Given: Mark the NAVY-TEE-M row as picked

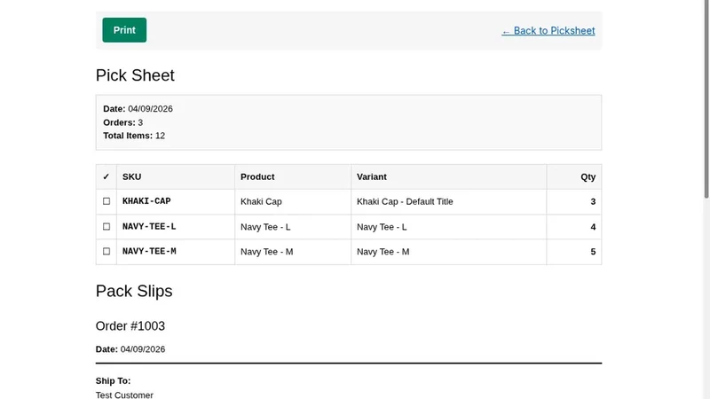Looking at the screenshot, I should pyautogui.click(x=106, y=252).
